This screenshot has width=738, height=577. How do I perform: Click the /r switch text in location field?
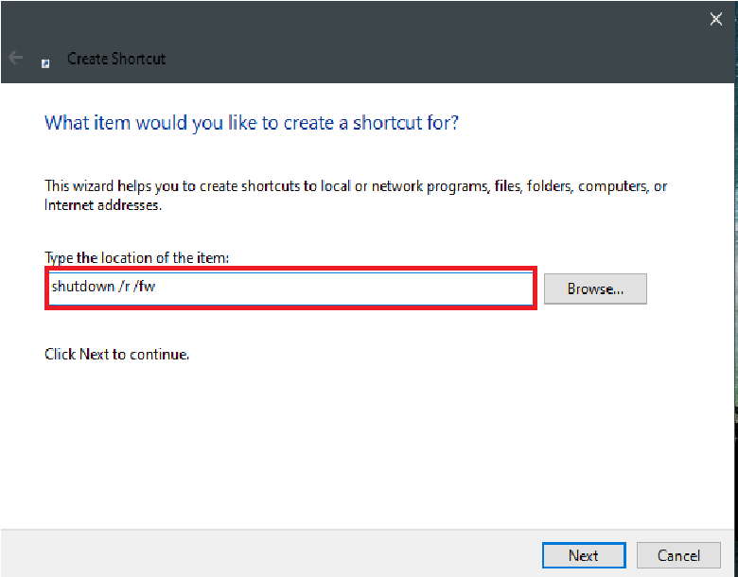124,287
